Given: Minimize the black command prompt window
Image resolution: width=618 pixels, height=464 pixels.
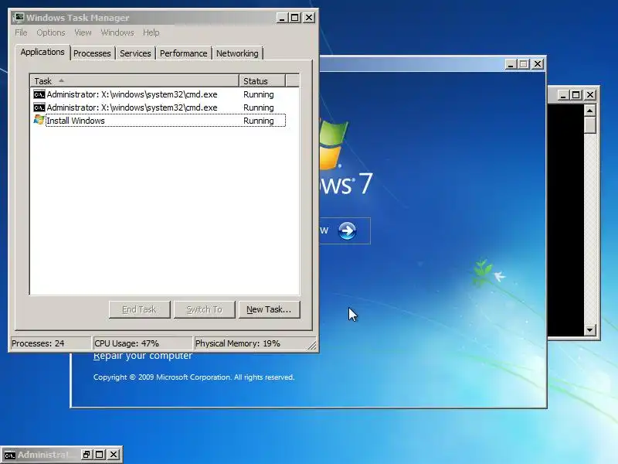Looking at the screenshot, I should [563, 94].
